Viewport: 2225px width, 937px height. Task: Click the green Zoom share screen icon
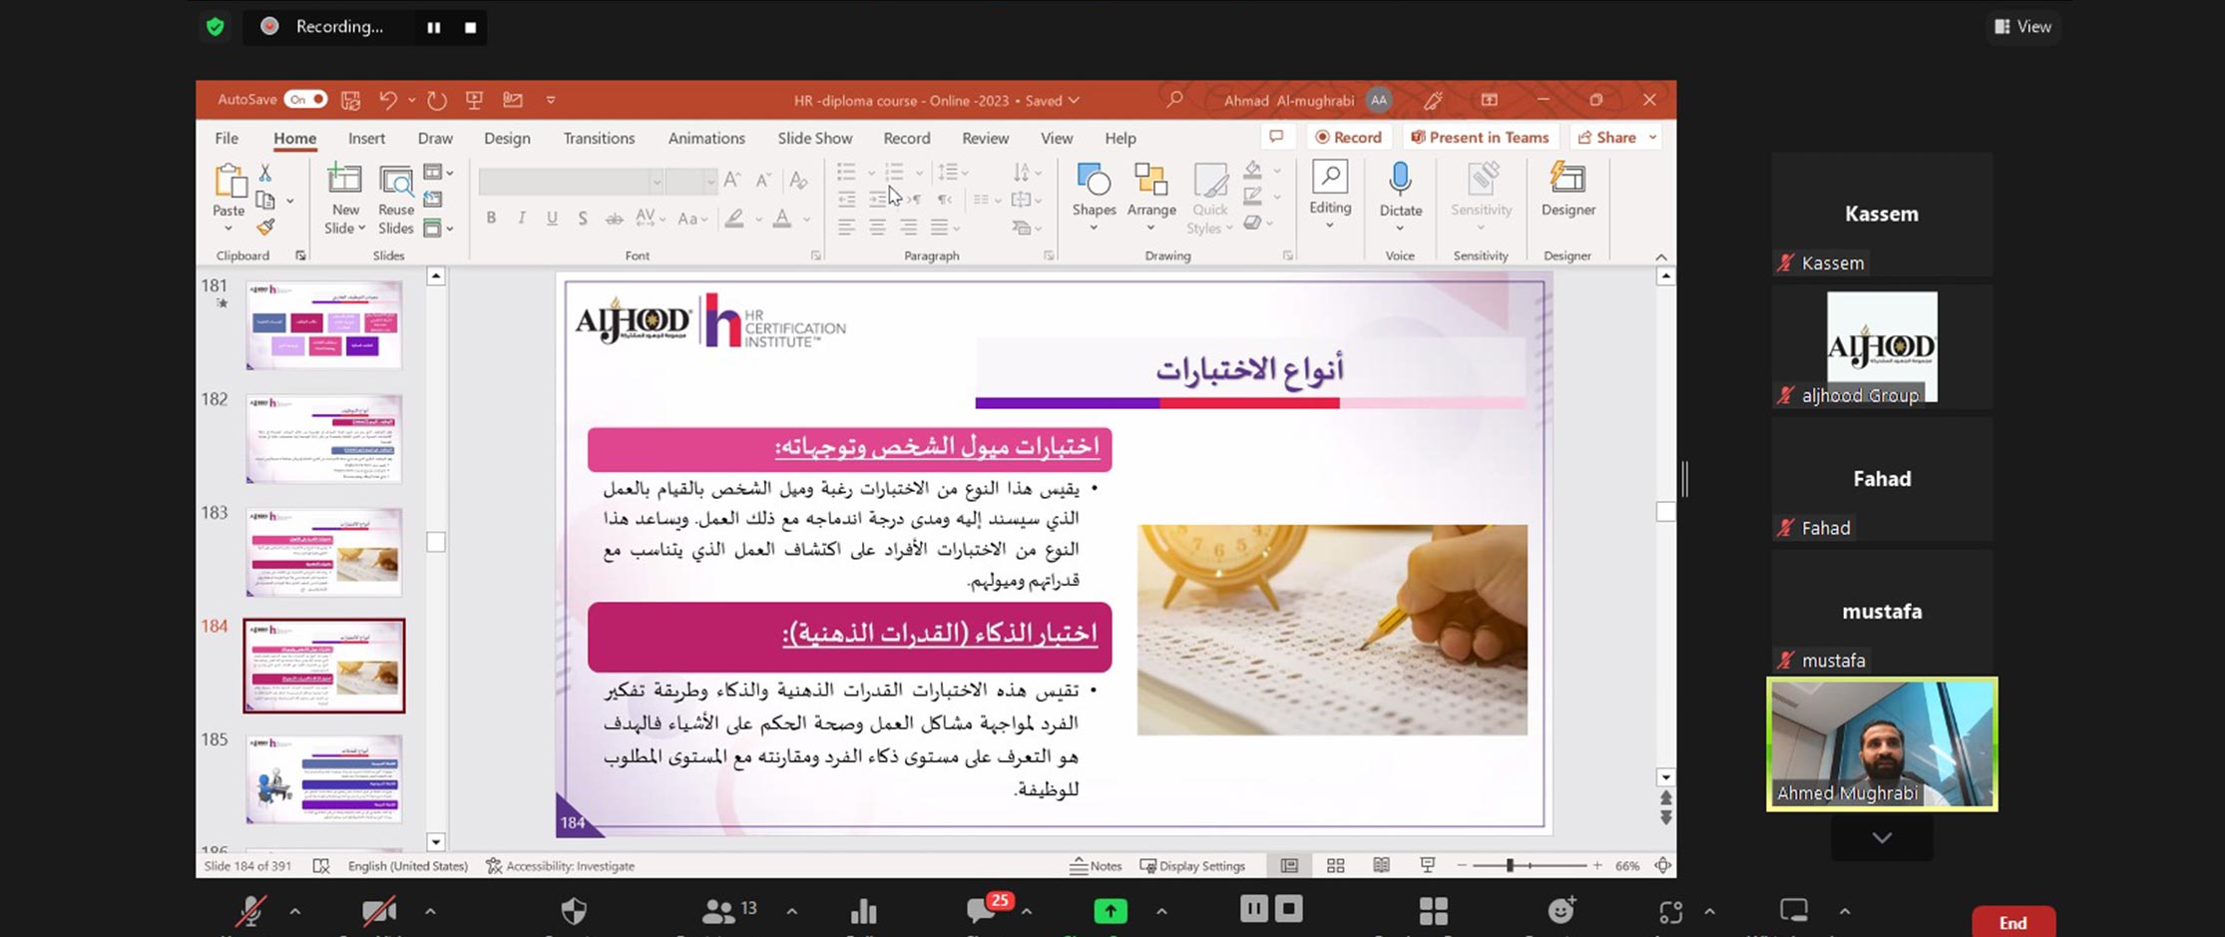click(1110, 910)
